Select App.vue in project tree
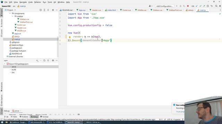Image resolution: width=222 pixels, height=124 pixels. (18, 34)
